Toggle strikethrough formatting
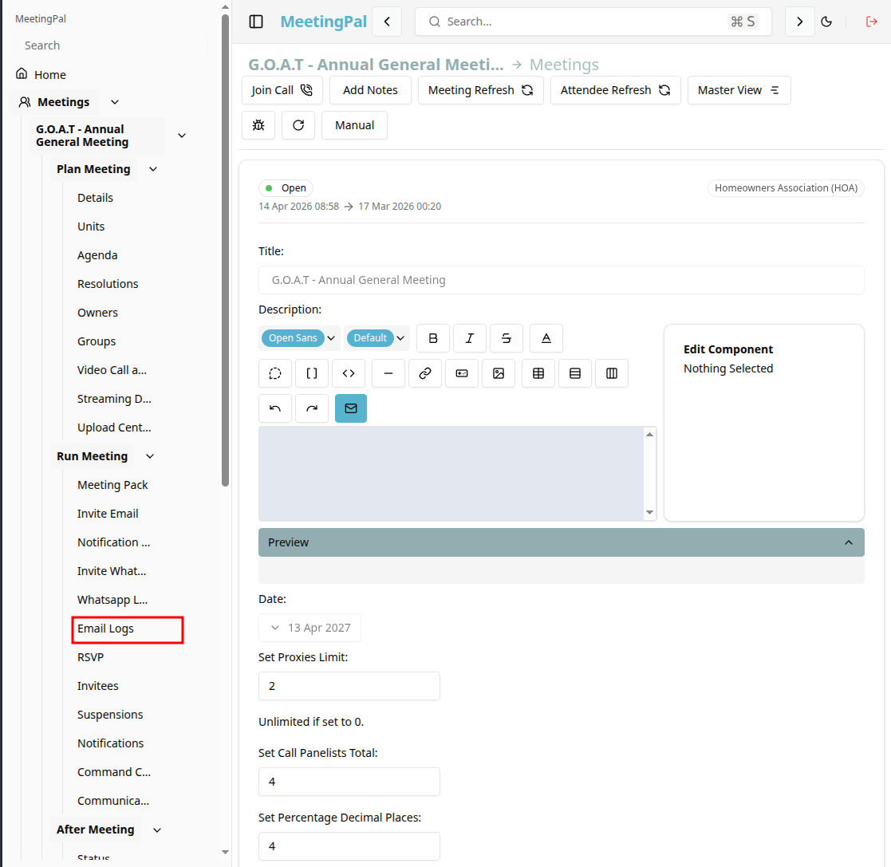 tap(507, 338)
